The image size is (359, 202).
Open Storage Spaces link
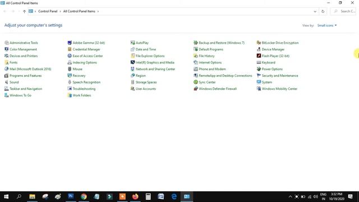click(146, 82)
